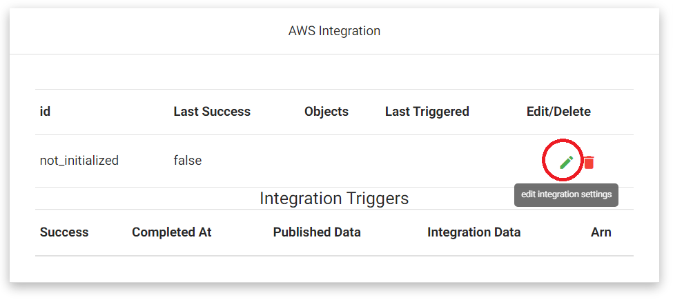
Task: Click the Integration Data column header
Action: pos(474,232)
